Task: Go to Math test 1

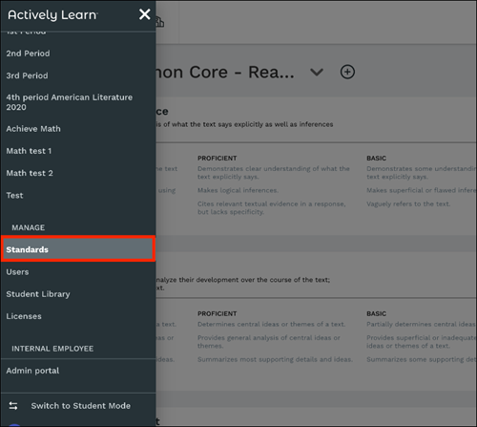Action: click(x=29, y=151)
